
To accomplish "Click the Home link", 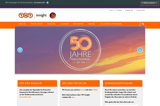I will [111, 10].
